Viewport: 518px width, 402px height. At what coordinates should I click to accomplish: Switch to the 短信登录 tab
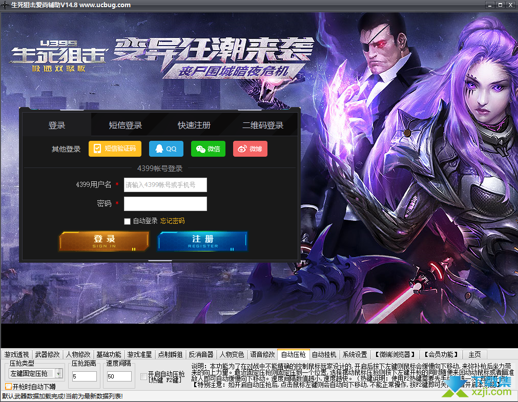(x=126, y=125)
